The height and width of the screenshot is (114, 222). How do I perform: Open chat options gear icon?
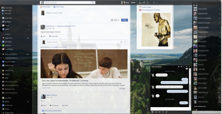tap(187, 67)
